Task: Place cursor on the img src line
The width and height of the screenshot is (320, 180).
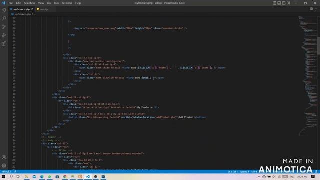Action: pos(130,28)
